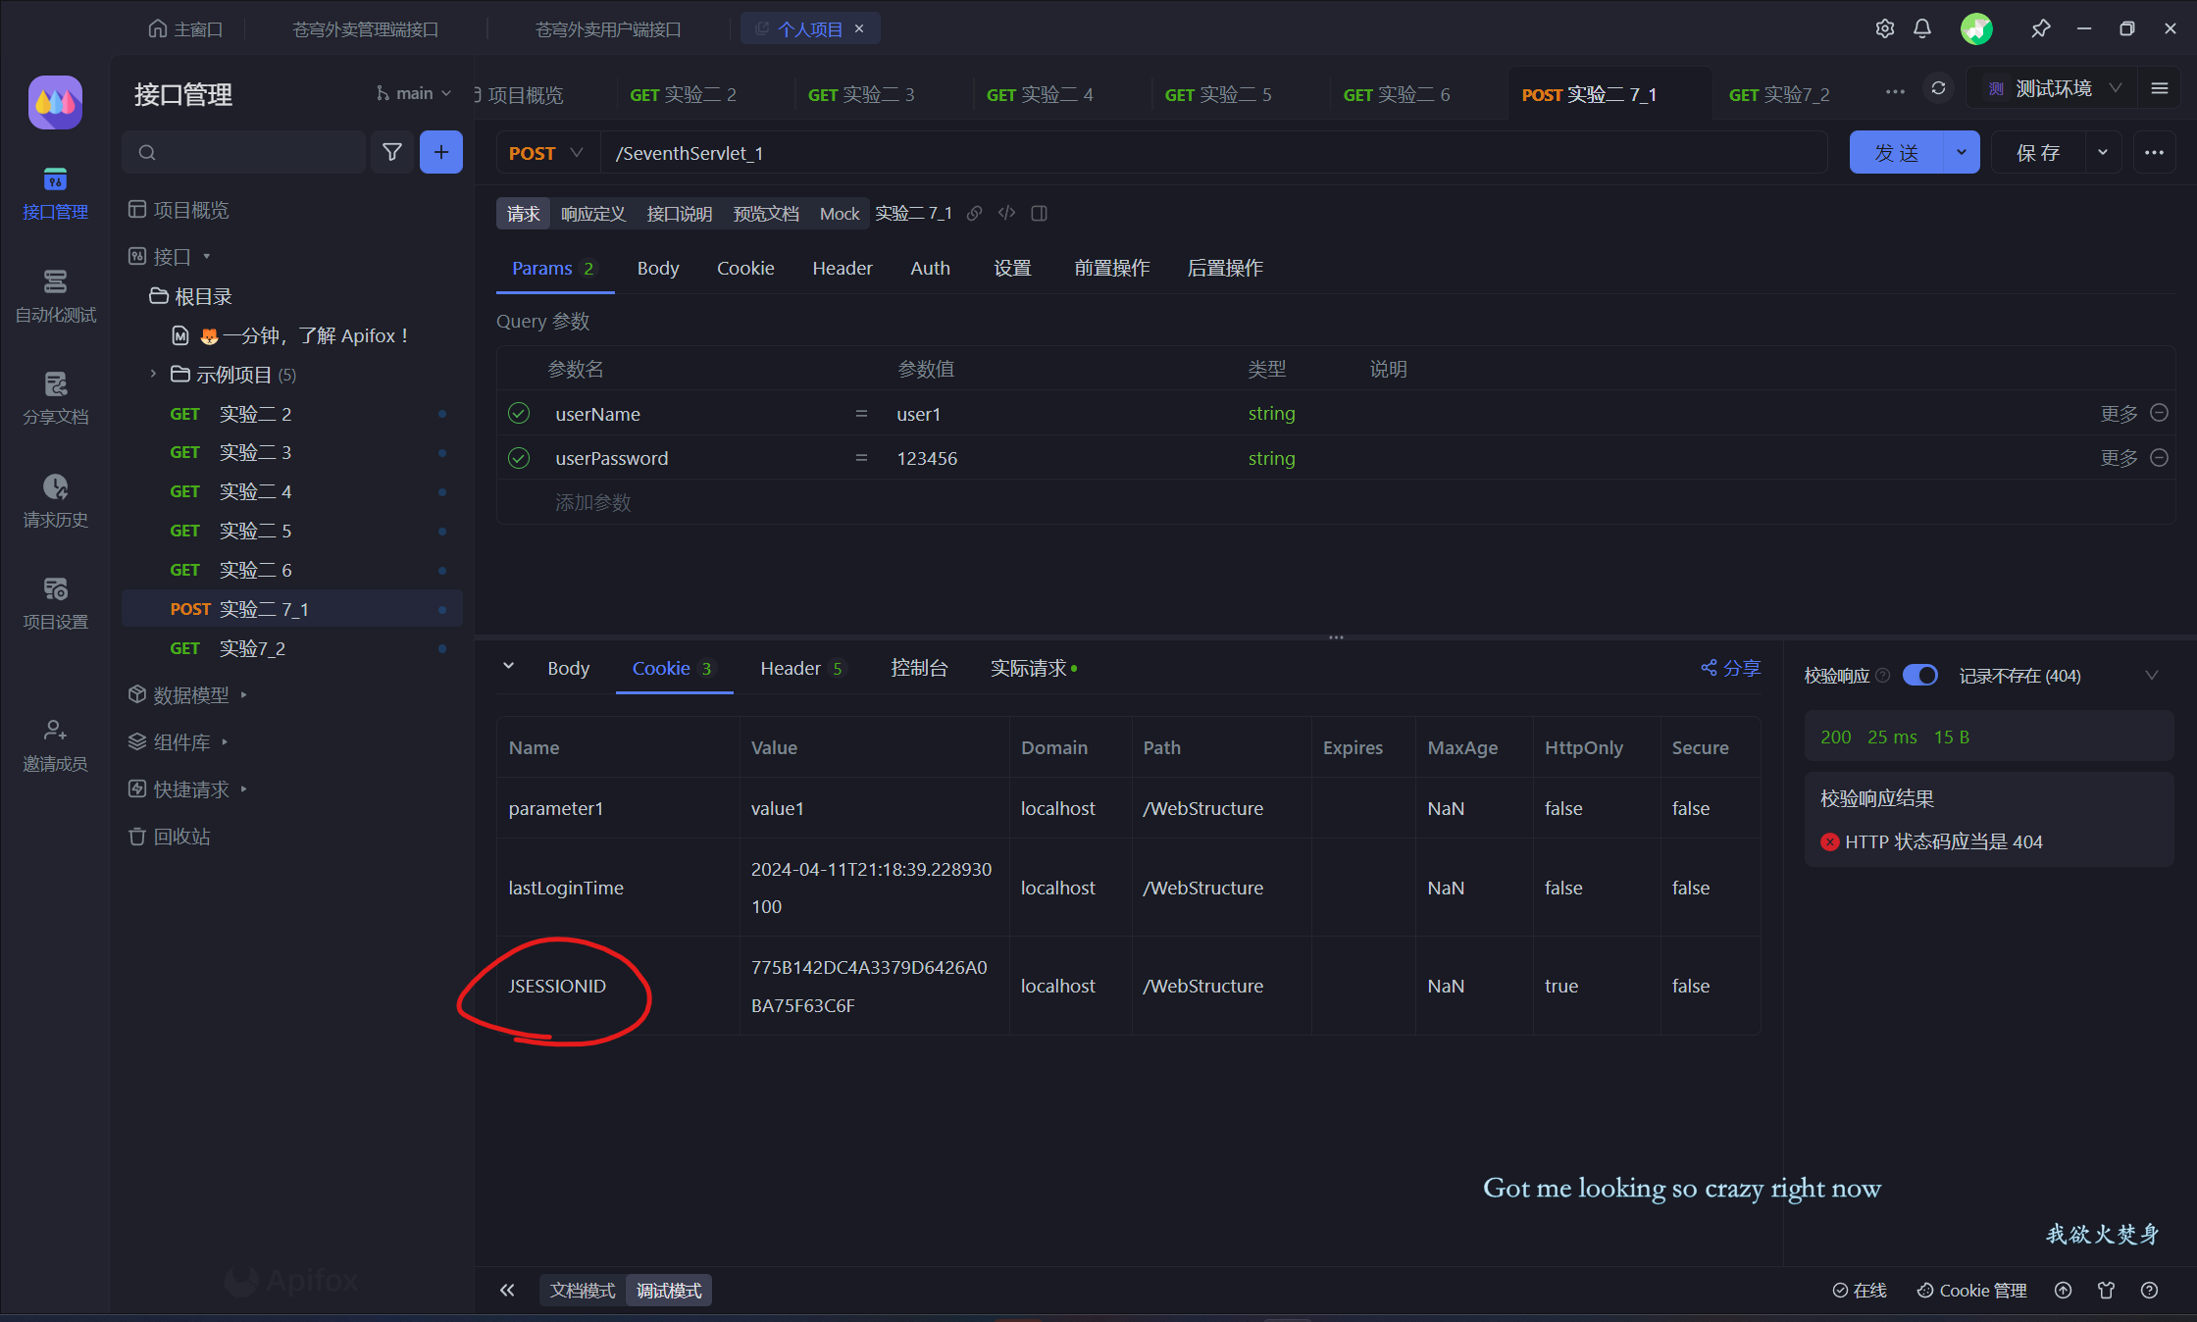2197x1322 pixels.
Task: Click the 分享 share link
Action: point(1730,668)
